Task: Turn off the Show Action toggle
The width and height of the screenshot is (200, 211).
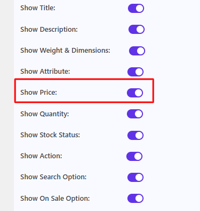Action: [x=134, y=156]
